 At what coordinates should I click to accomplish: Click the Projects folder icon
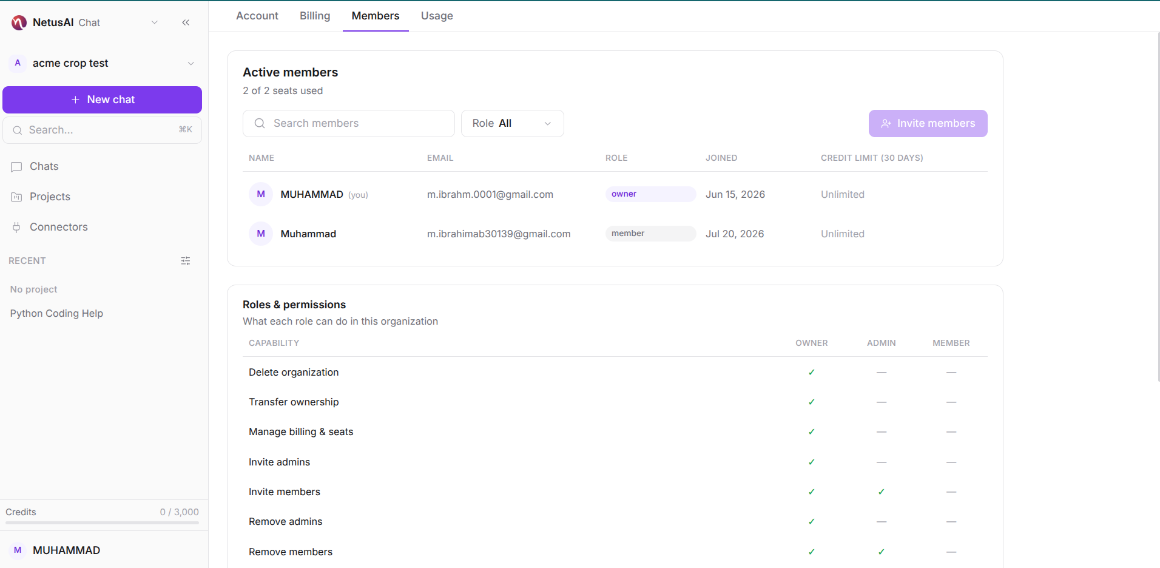[x=16, y=197]
